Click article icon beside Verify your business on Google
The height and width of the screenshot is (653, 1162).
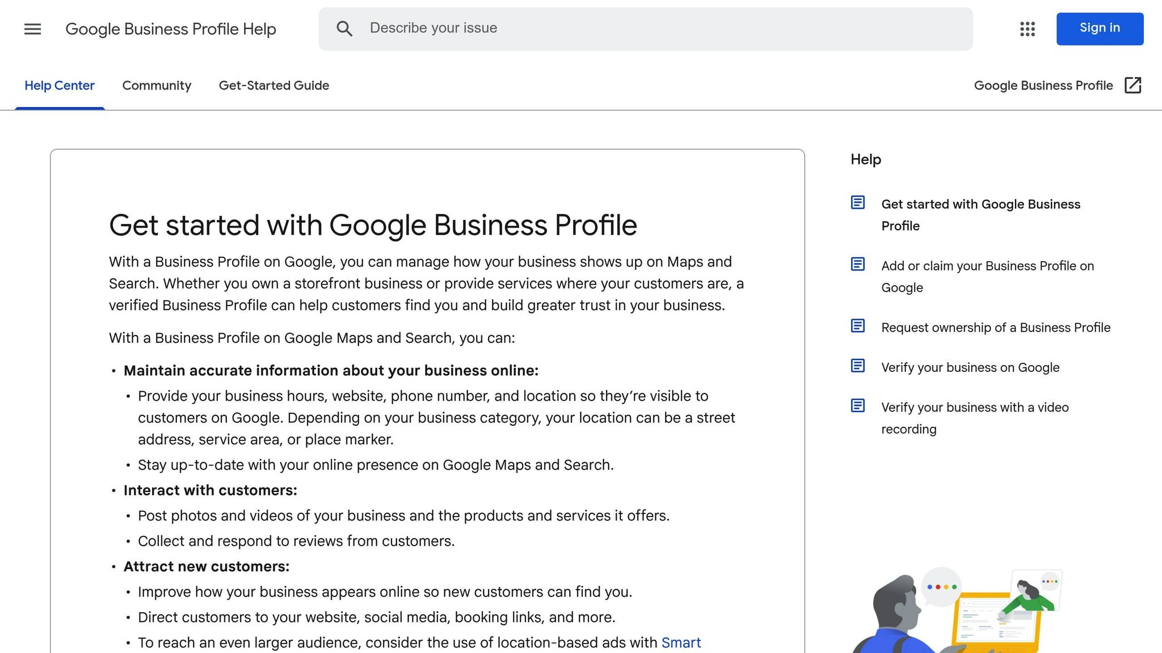pyautogui.click(x=858, y=366)
